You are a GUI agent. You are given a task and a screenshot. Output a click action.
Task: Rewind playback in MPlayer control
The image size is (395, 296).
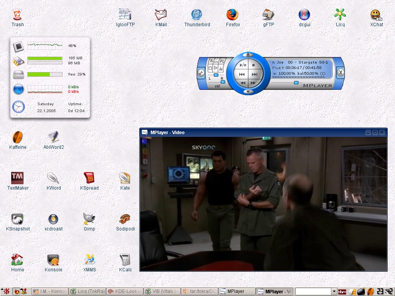pyautogui.click(x=243, y=83)
